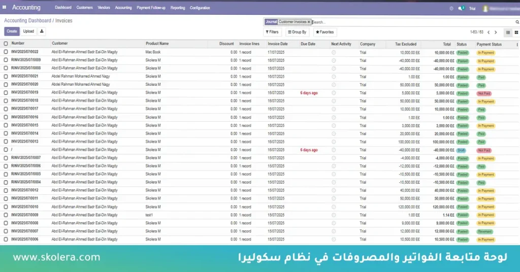Open the Vendors menu

(x=104, y=8)
